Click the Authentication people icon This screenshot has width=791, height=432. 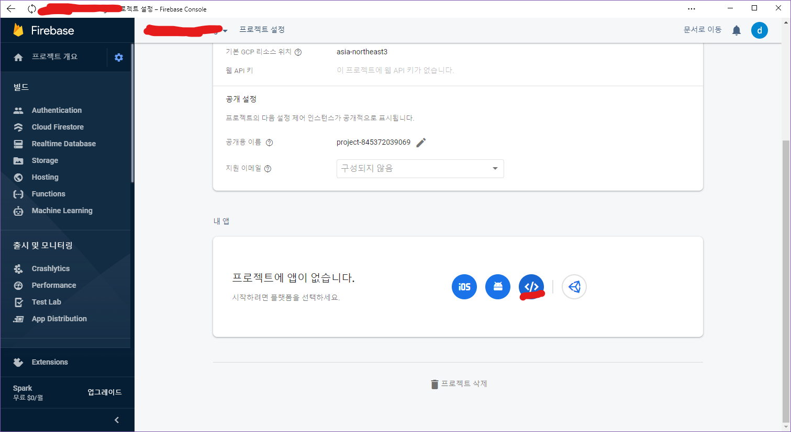(18, 110)
